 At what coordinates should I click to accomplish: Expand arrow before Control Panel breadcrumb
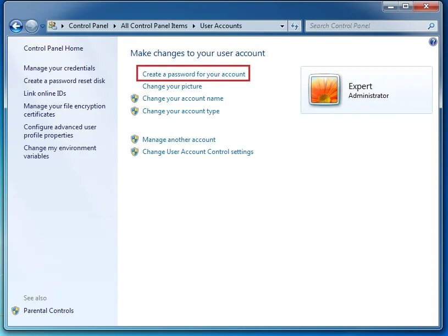tap(62, 26)
